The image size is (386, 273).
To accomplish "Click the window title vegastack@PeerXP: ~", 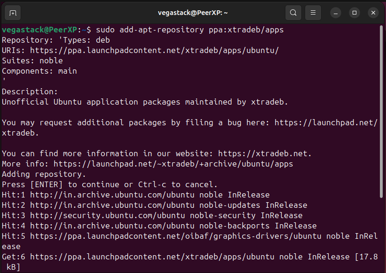I will point(192,13).
